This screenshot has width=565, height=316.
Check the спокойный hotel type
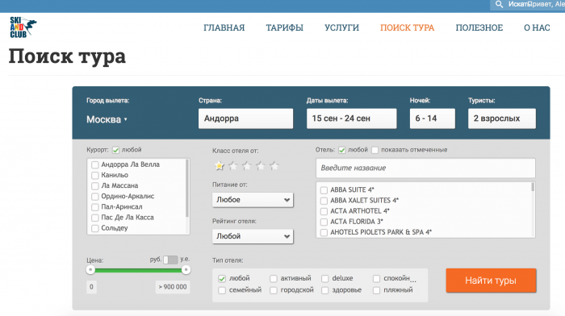(377, 279)
